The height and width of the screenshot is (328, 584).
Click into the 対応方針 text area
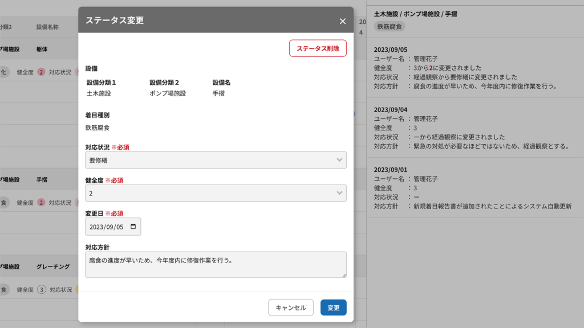click(x=216, y=264)
